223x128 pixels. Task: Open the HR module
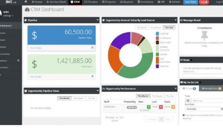161,2
